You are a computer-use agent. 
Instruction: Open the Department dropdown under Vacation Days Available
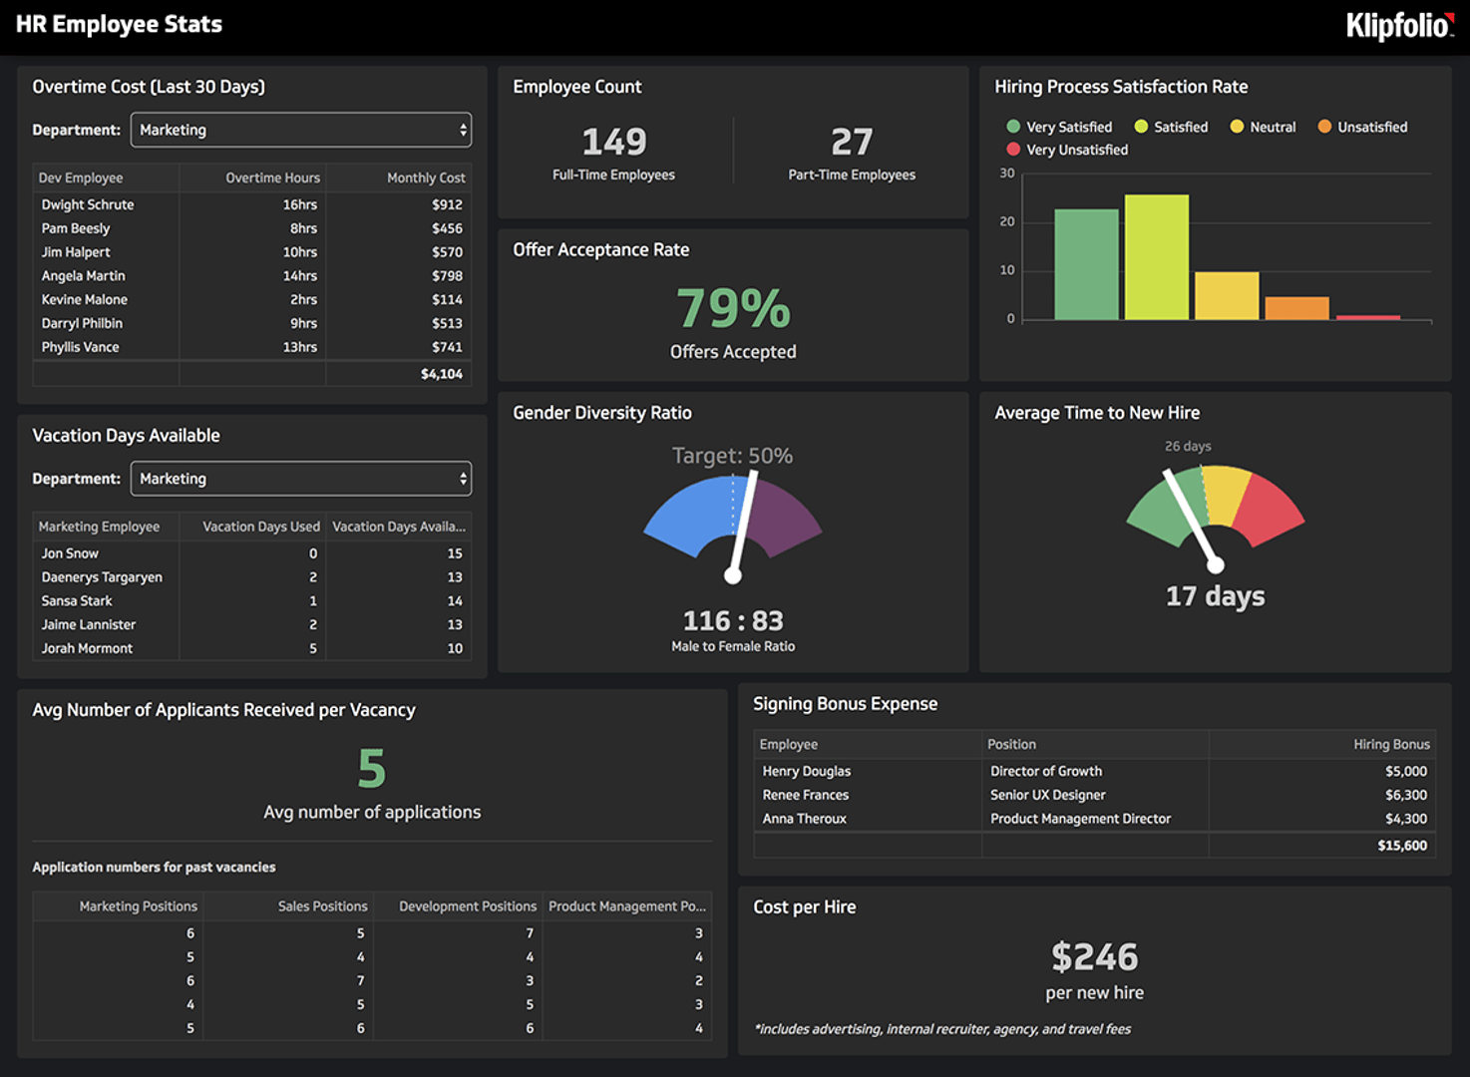point(300,479)
